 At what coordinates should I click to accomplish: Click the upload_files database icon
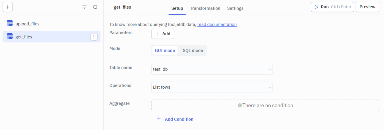(10, 23)
